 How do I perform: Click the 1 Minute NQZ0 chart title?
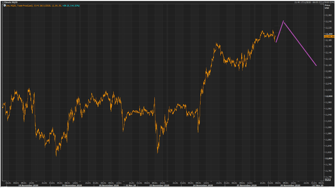(9, 2)
